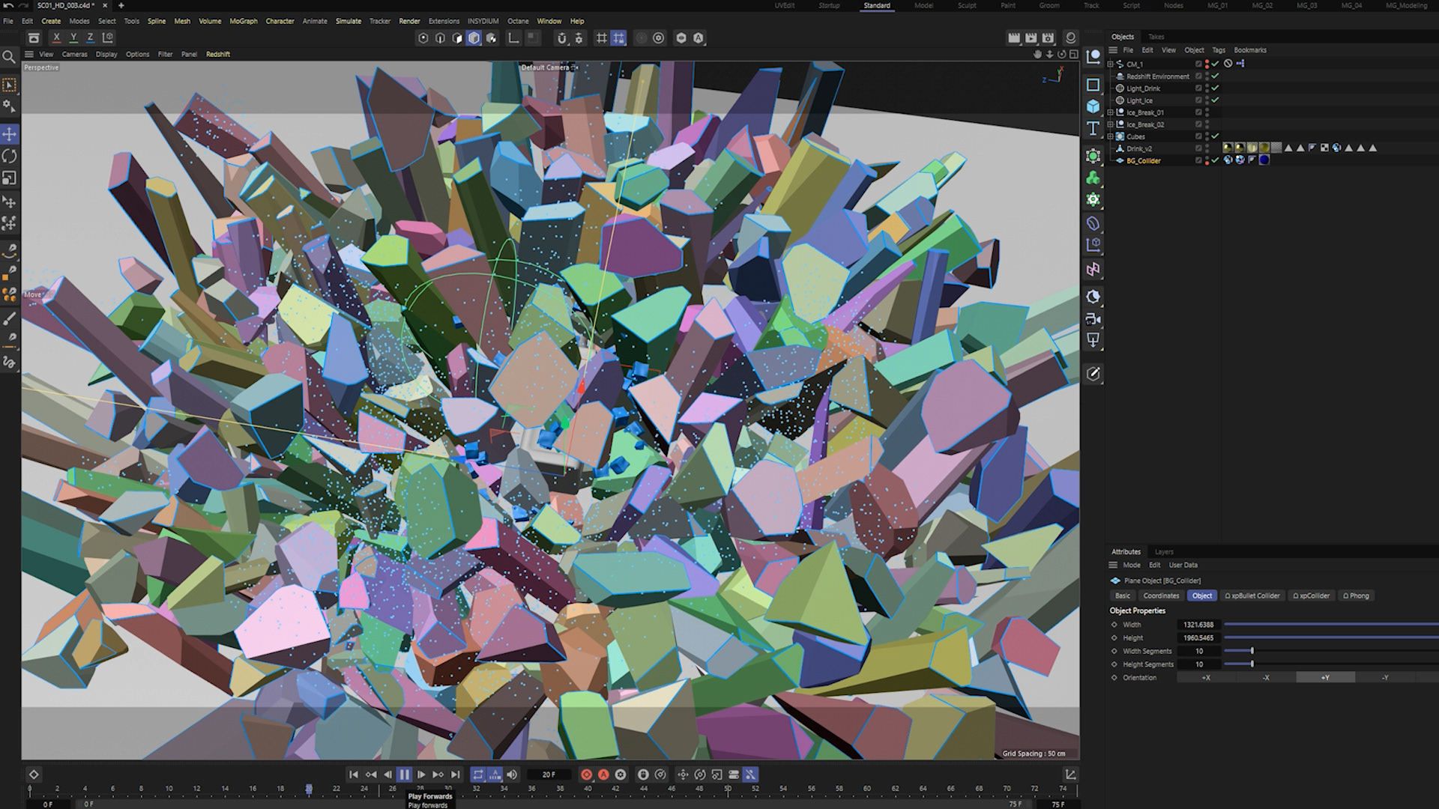This screenshot has height=809, width=1439.
Task: Switch to the Coordinates attribute tab
Action: pos(1161,596)
